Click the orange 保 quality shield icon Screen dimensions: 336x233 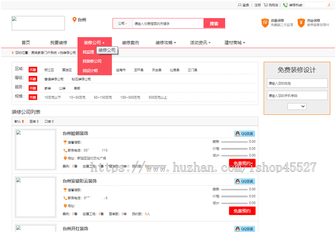coord(265,22)
